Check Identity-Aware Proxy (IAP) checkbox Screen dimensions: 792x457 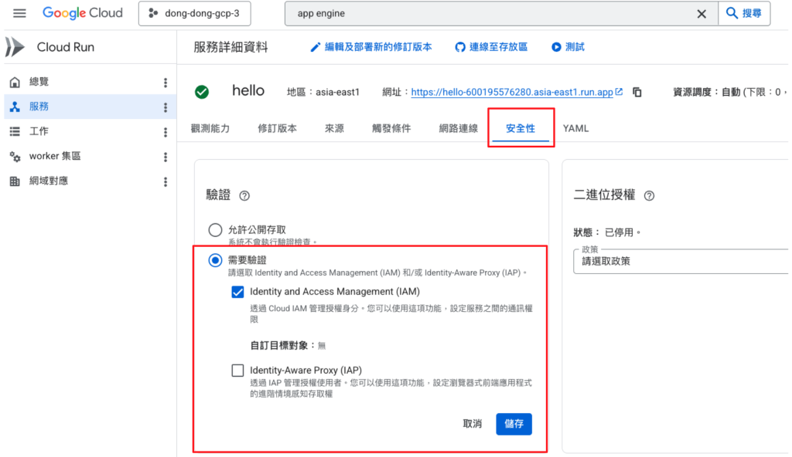[x=237, y=371]
